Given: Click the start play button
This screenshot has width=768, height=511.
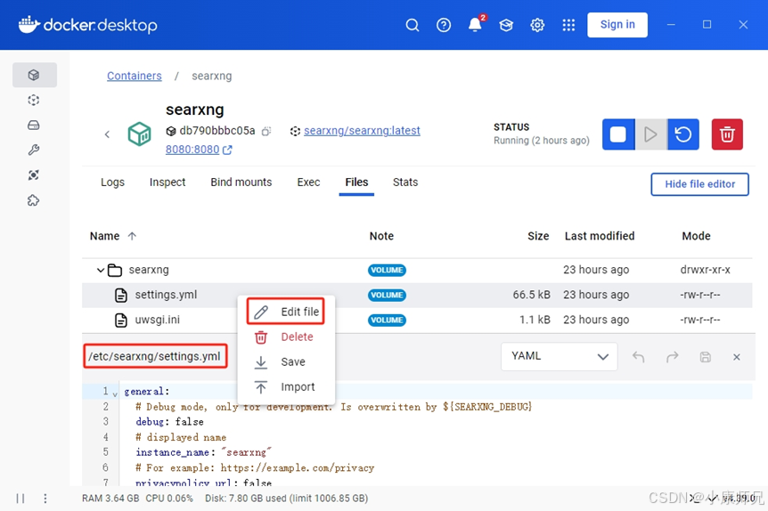Looking at the screenshot, I should coord(650,134).
